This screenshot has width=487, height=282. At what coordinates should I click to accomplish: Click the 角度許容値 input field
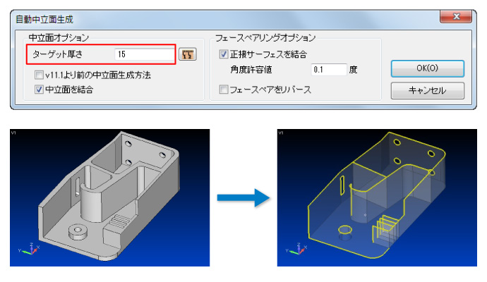click(x=329, y=70)
